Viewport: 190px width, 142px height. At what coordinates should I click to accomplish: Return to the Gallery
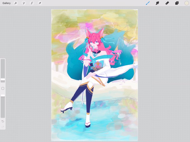[x=6, y=3]
